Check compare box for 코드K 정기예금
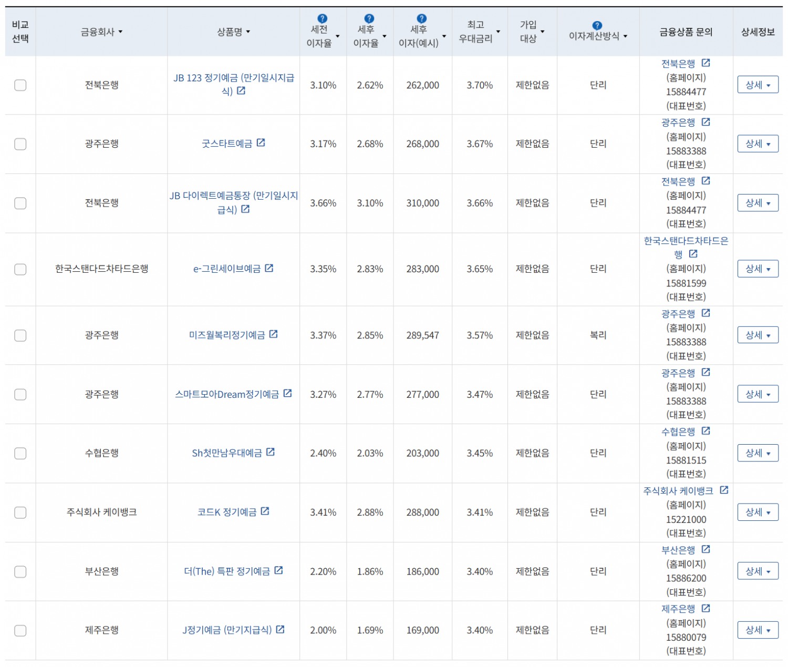Screen dimensions: 788x667 (x=20, y=512)
